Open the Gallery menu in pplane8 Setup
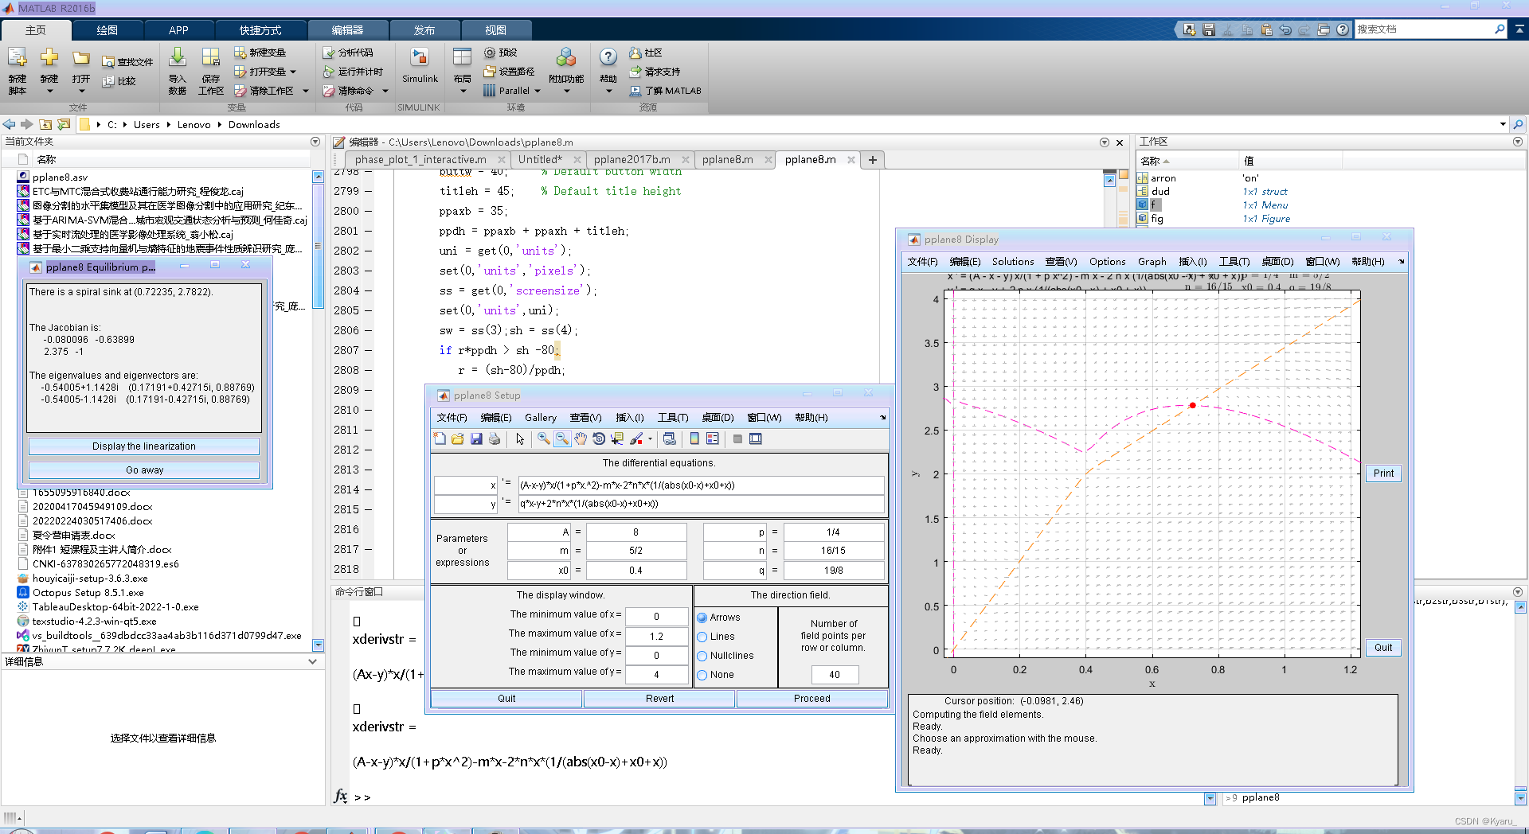1529x834 pixels. pyautogui.click(x=540, y=418)
